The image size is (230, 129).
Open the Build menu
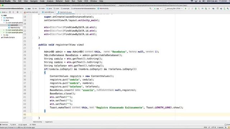pos(67,1)
